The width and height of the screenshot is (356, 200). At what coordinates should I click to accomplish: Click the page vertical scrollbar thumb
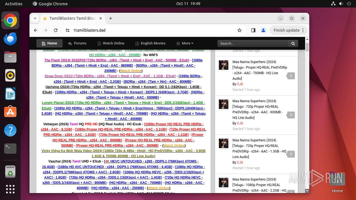coord(307,47)
